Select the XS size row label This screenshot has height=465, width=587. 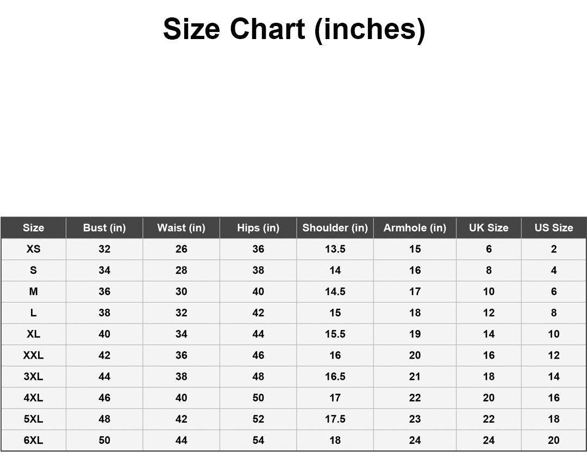33,249
